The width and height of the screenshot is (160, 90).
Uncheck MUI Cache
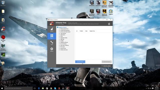tap(59, 47)
